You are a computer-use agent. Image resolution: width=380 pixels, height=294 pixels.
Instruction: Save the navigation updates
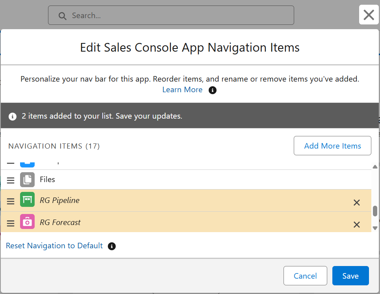(350, 275)
